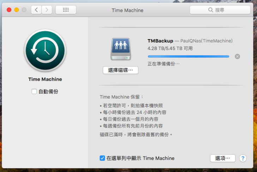The height and width of the screenshot is (172, 257).
Task: Click the 每週備份所有先前月份的內容 line
Action: (131, 126)
